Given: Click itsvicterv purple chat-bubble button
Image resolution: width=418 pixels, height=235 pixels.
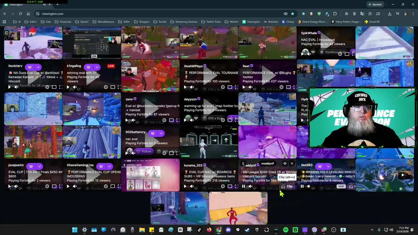Looking at the screenshot, I should (30, 67).
